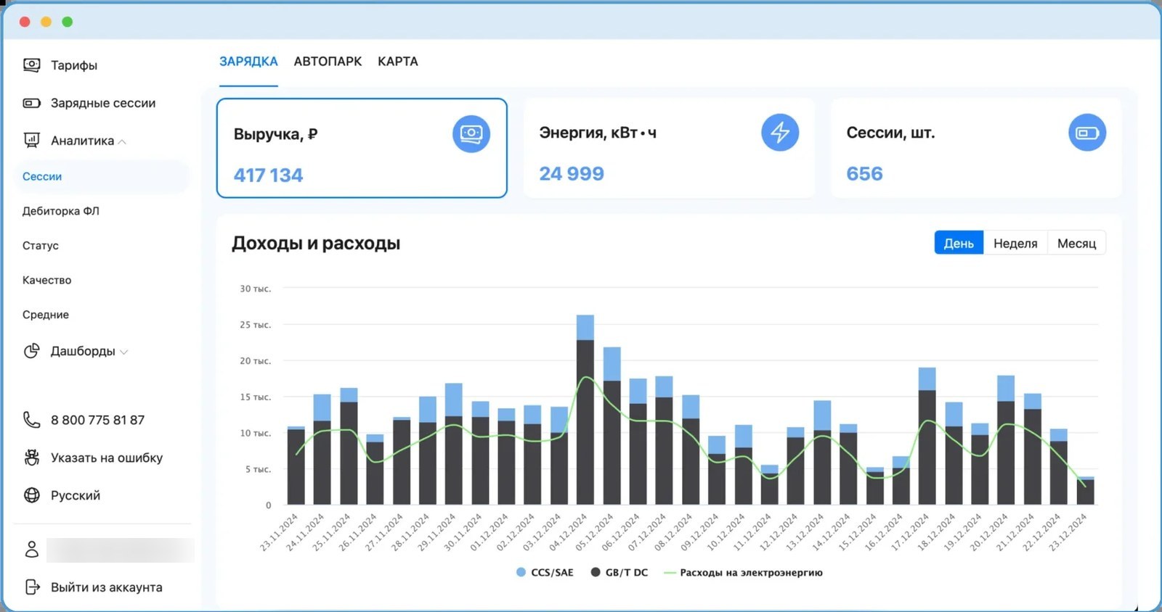Open the КАРТА tab
The image size is (1162, 612).
coord(398,62)
